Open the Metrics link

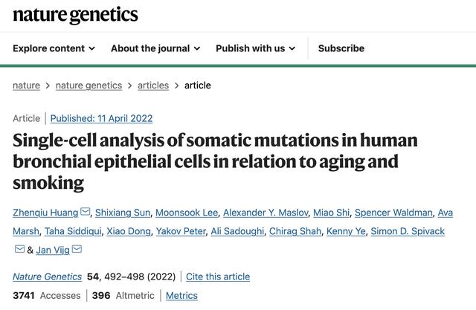[181, 295]
